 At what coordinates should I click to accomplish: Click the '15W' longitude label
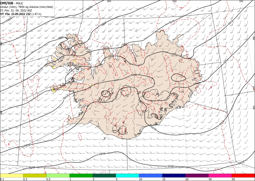point(174,1)
